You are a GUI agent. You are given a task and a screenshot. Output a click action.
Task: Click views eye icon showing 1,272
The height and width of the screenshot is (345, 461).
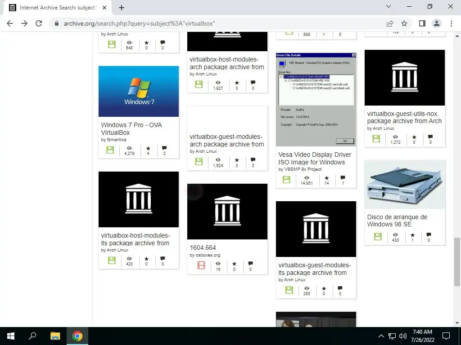point(395,137)
